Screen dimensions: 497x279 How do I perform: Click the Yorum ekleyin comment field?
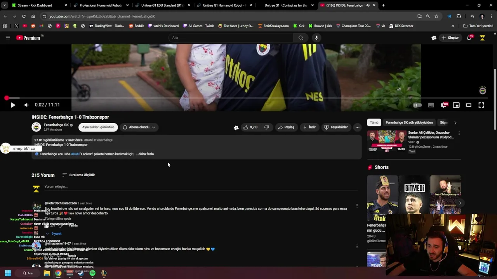click(x=202, y=187)
